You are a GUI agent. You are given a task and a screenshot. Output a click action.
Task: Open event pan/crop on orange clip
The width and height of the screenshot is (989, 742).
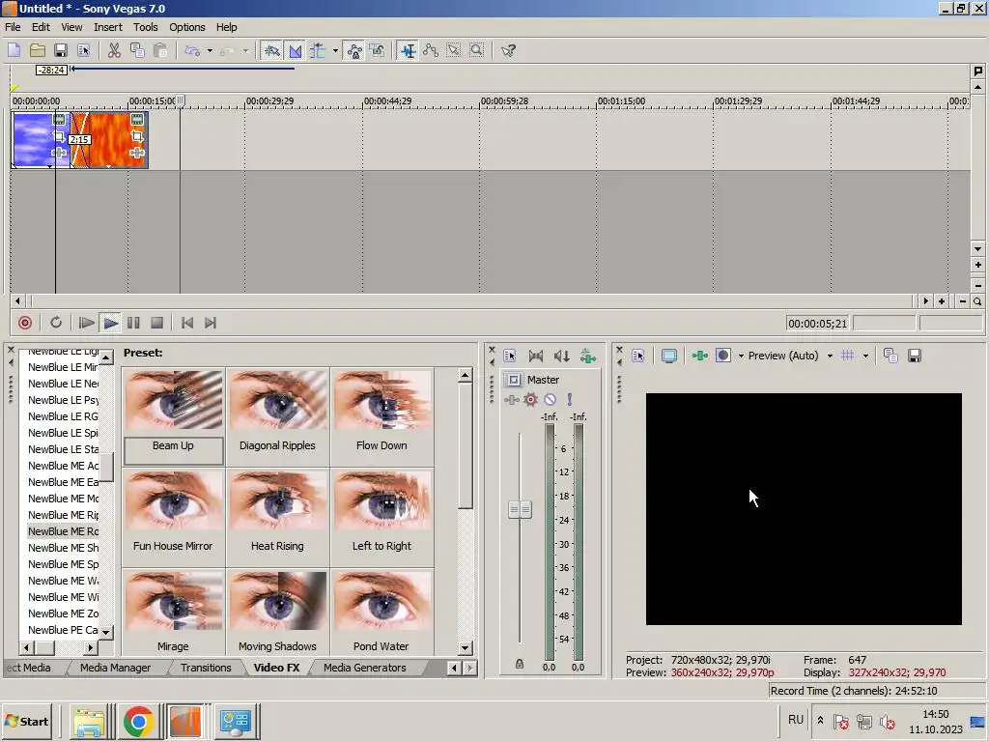[x=137, y=136]
